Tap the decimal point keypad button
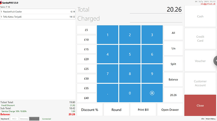 click(x=108, y=93)
